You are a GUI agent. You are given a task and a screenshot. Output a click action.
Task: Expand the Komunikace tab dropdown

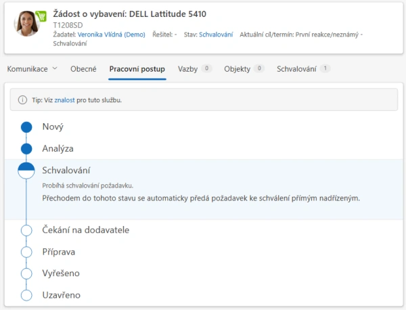[x=32, y=68]
